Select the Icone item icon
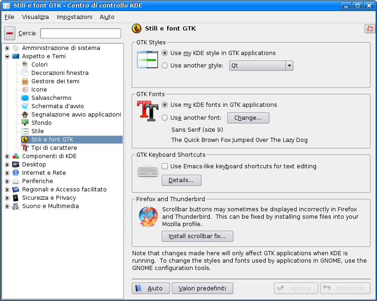The width and height of the screenshot is (377, 301). point(25,89)
